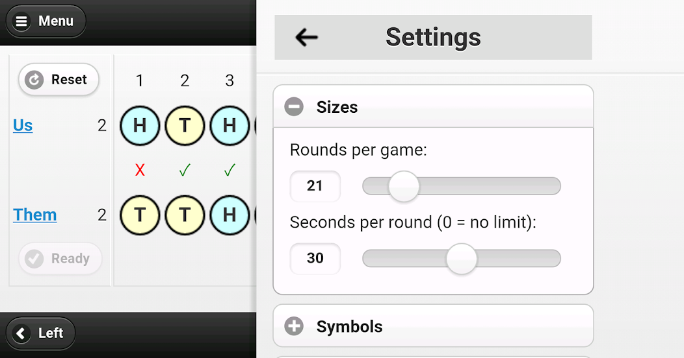Image resolution: width=684 pixels, height=358 pixels.
Task: Click the Rounds per game number field
Action: [x=315, y=186]
